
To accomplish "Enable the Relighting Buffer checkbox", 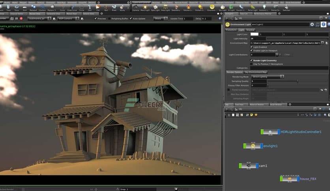I will pyautogui.click(x=109, y=19).
